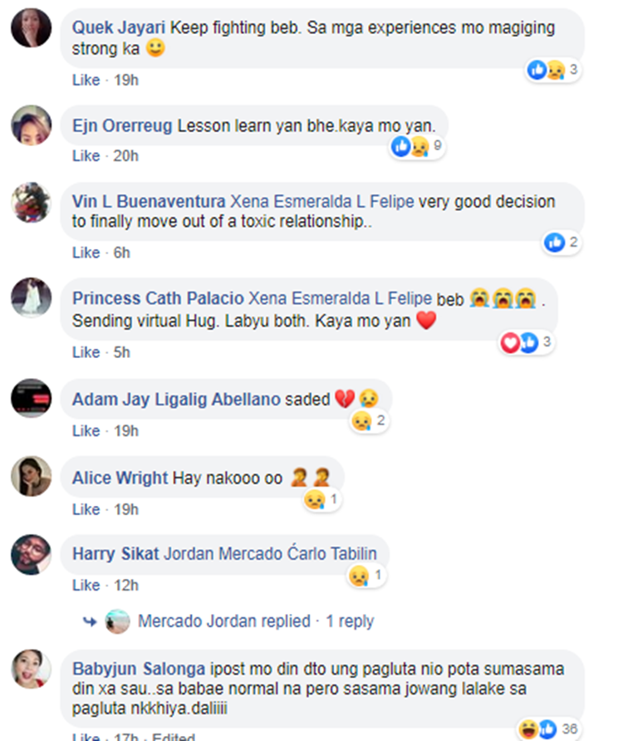Viewport: 623px width, 741px height.
Task: Open Vin L Buenaventura's profile name
Action: [x=149, y=201]
